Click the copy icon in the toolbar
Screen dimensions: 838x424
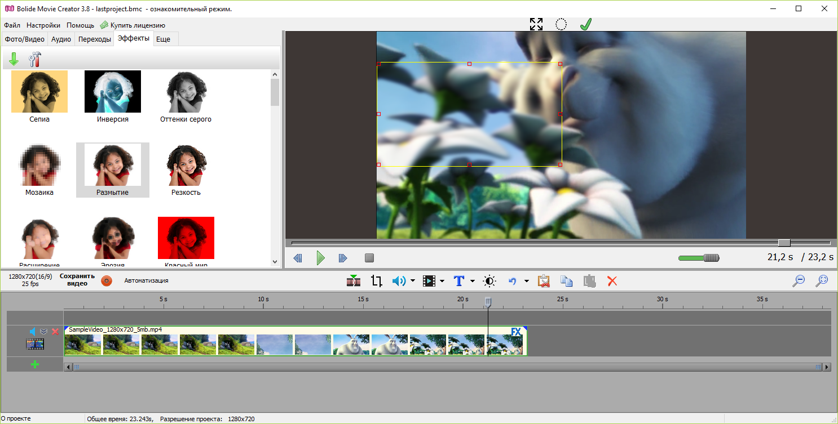[x=566, y=280]
